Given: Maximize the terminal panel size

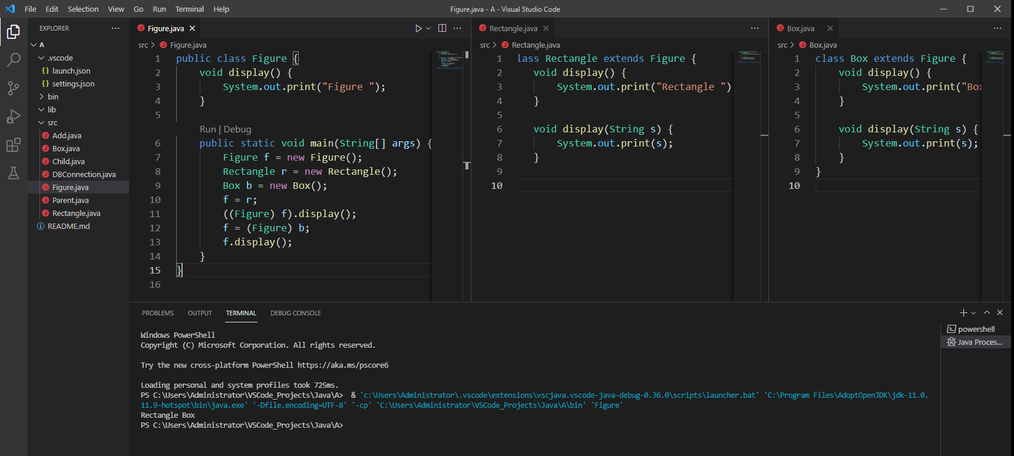Looking at the screenshot, I should point(987,313).
